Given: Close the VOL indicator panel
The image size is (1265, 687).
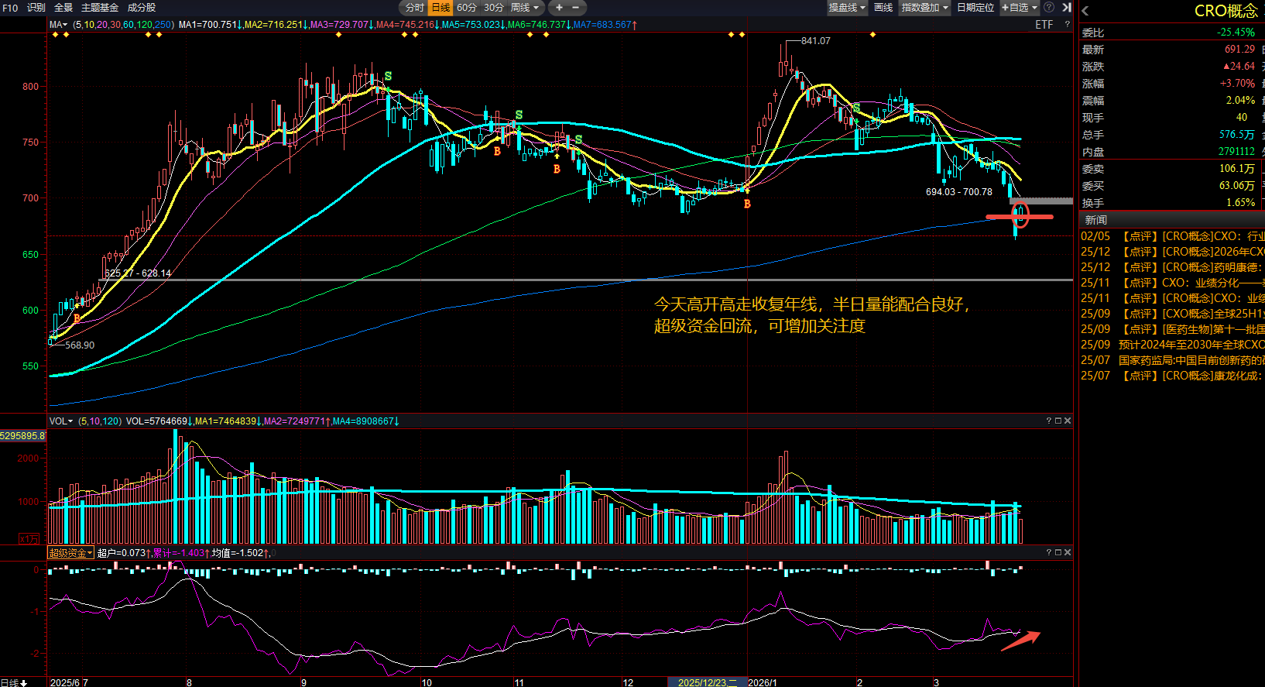Looking at the screenshot, I should (x=1068, y=421).
